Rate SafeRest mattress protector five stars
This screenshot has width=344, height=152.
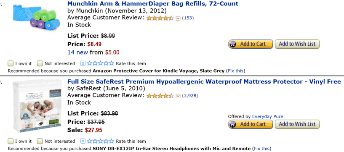pos(112,141)
